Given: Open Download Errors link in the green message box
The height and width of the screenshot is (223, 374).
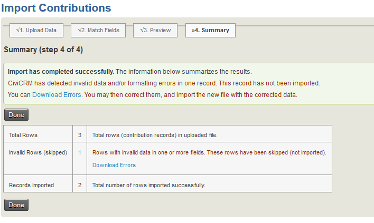Looking at the screenshot, I should (x=57, y=95).
